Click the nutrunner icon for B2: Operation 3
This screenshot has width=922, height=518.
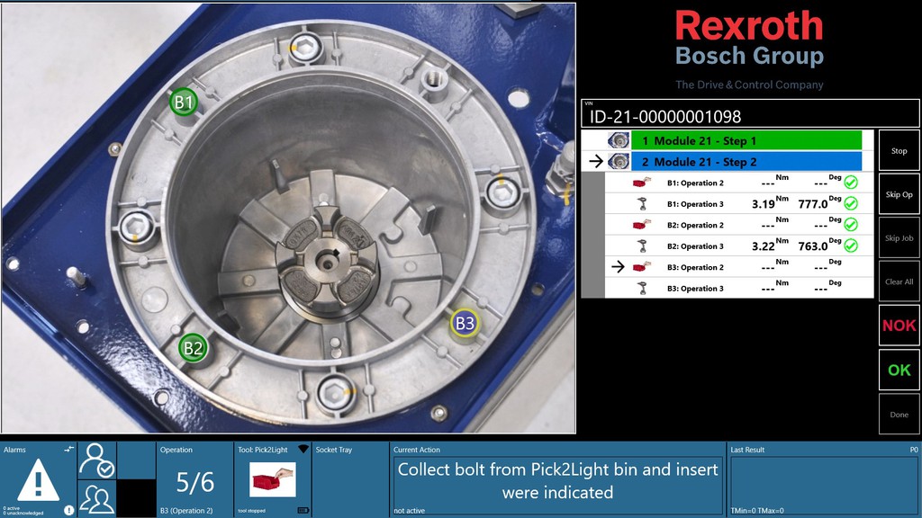tap(642, 246)
